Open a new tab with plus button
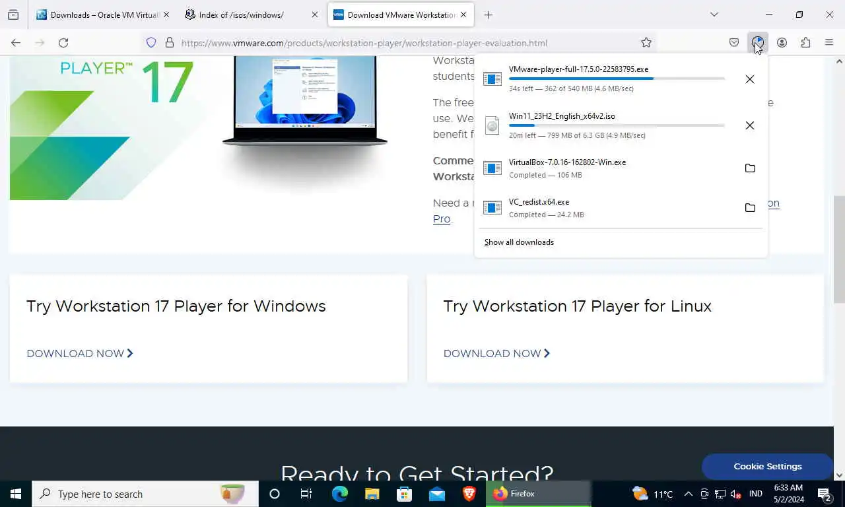Viewport: 845px width, 507px height. 488,15
